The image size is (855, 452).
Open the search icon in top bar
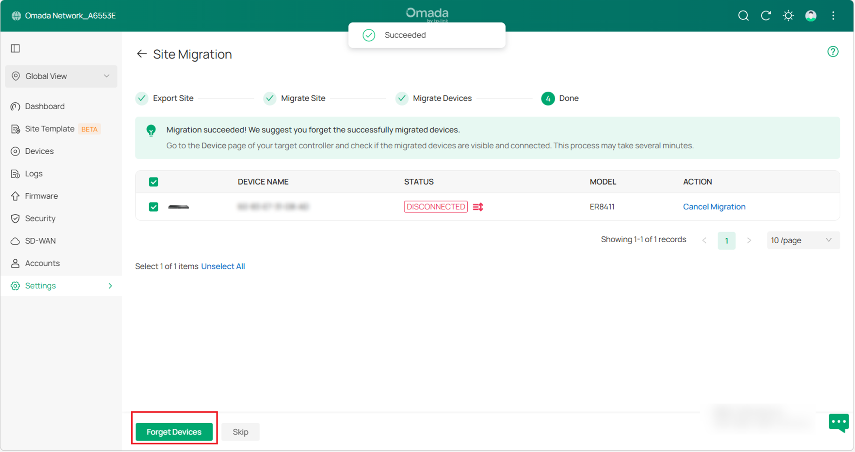click(744, 16)
